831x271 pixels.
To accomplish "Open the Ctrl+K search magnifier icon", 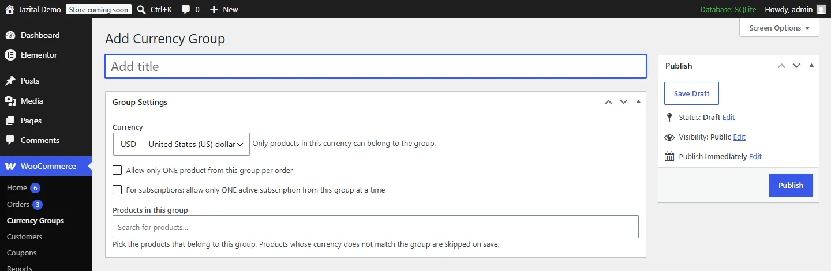I will point(141,9).
